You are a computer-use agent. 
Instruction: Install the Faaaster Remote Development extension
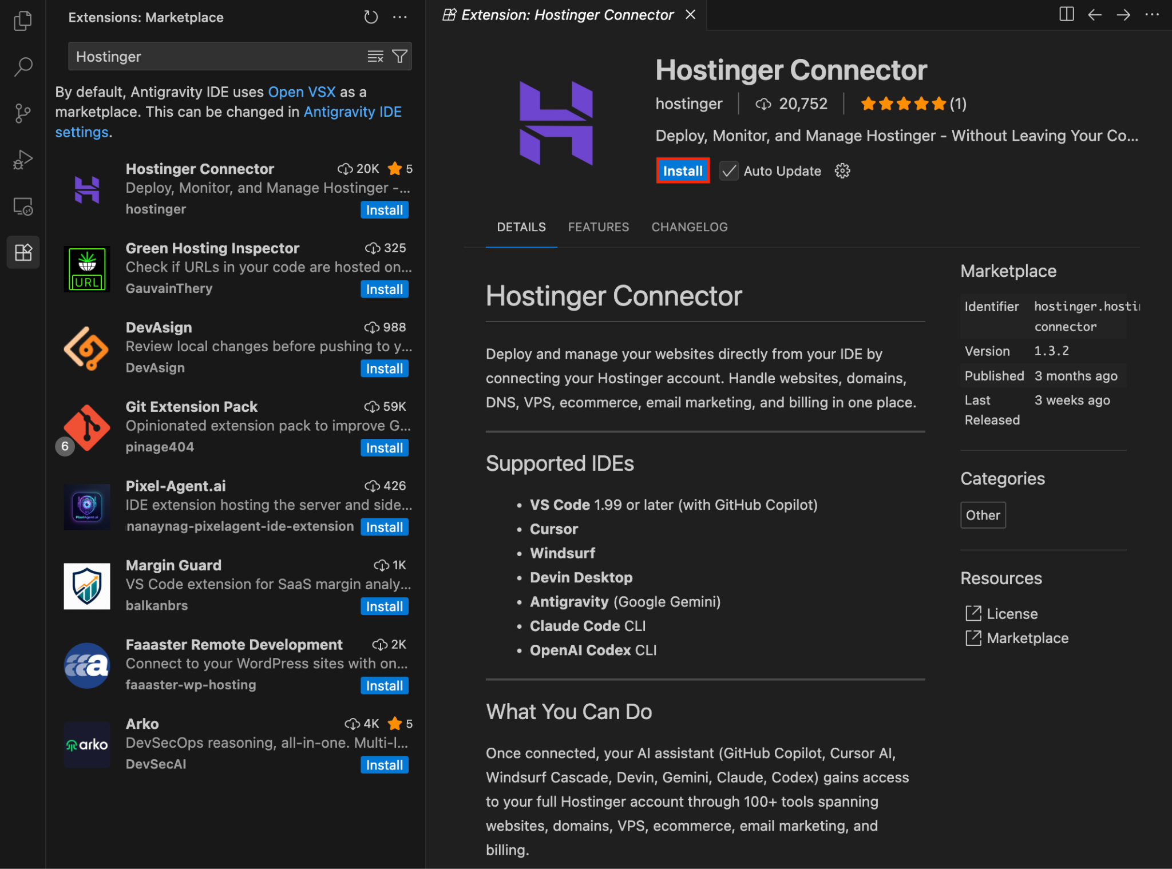point(384,685)
